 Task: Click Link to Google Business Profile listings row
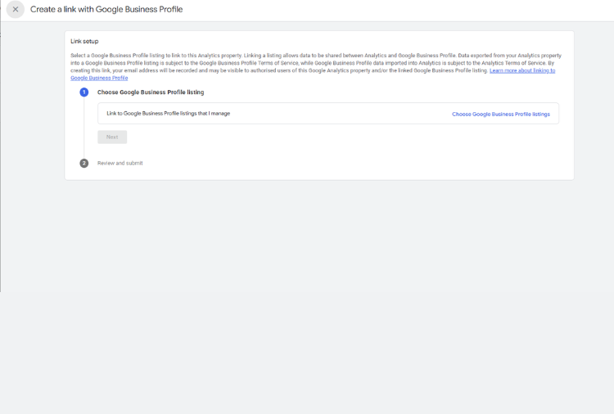(328, 114)
